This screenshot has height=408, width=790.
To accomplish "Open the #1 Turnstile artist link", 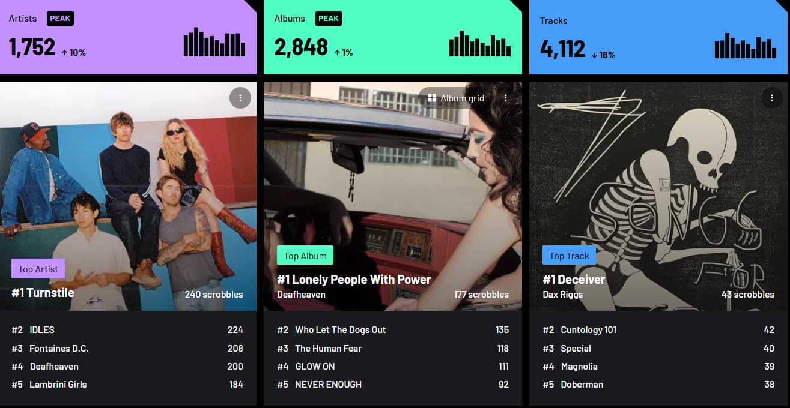I will pyautogui.click(x=43, y=293).
